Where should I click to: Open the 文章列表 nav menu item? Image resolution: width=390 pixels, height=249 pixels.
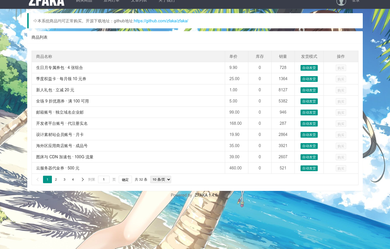tap(139, 1)
